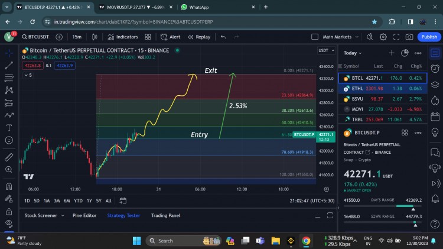Open the USDT currency dropdown on price axis
The image size is (443, 249).
point(325,50)
